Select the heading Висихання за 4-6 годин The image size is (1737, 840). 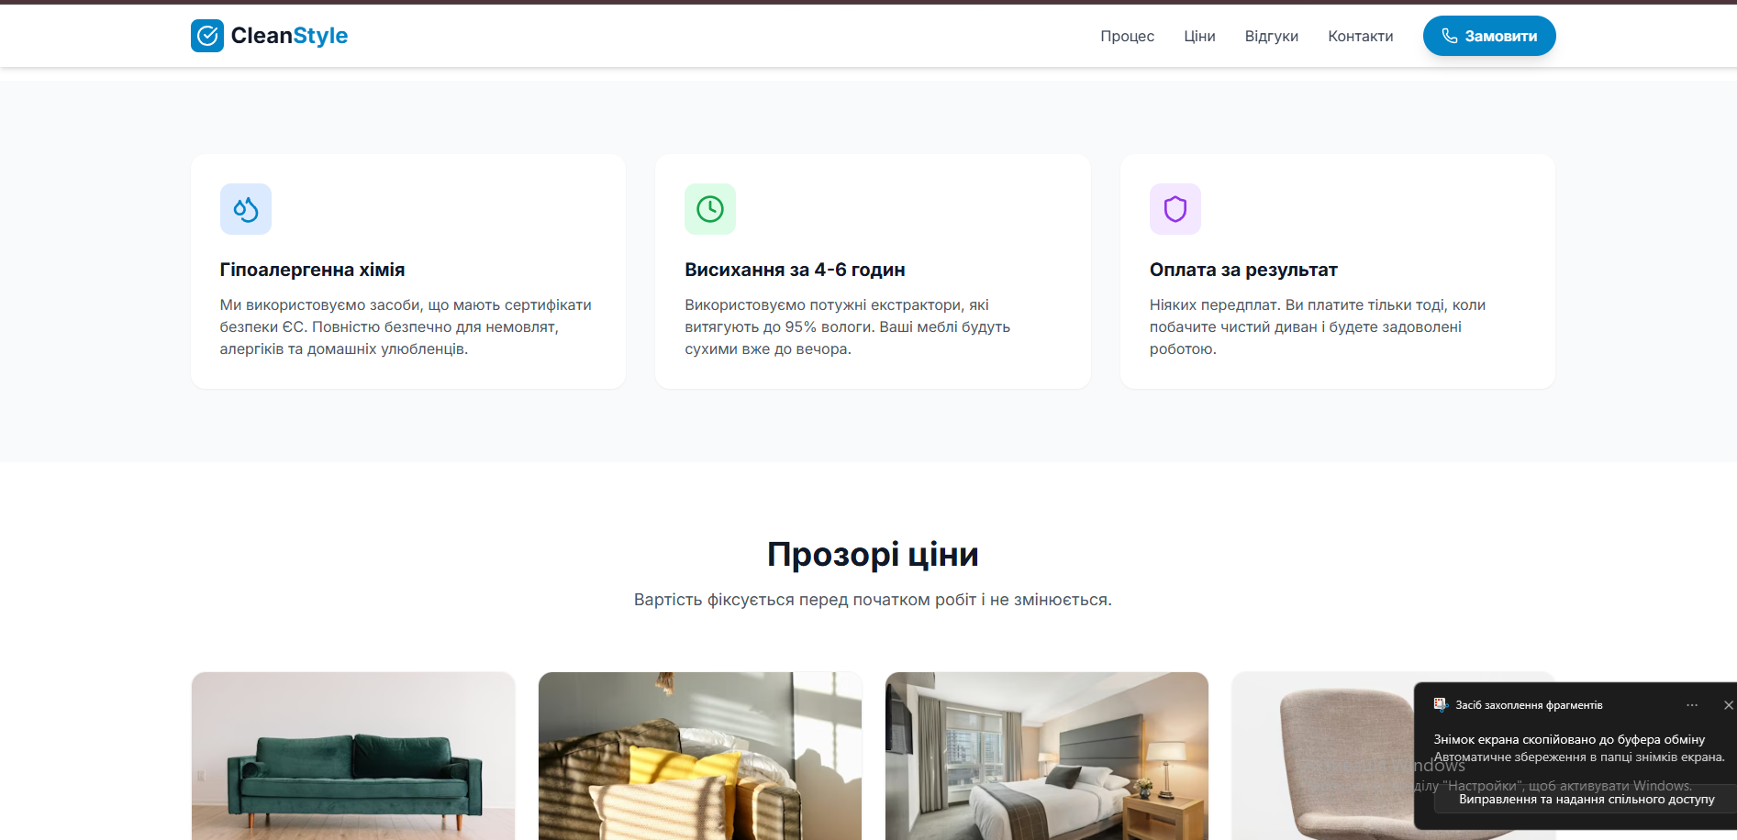(795, 270)
